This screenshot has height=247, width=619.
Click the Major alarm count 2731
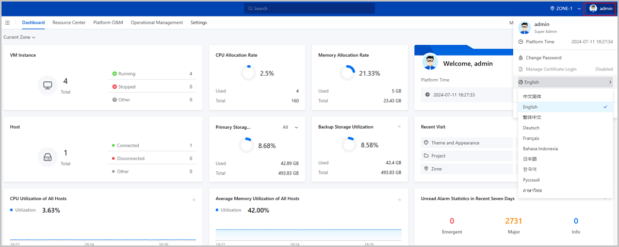coord(513,221)
